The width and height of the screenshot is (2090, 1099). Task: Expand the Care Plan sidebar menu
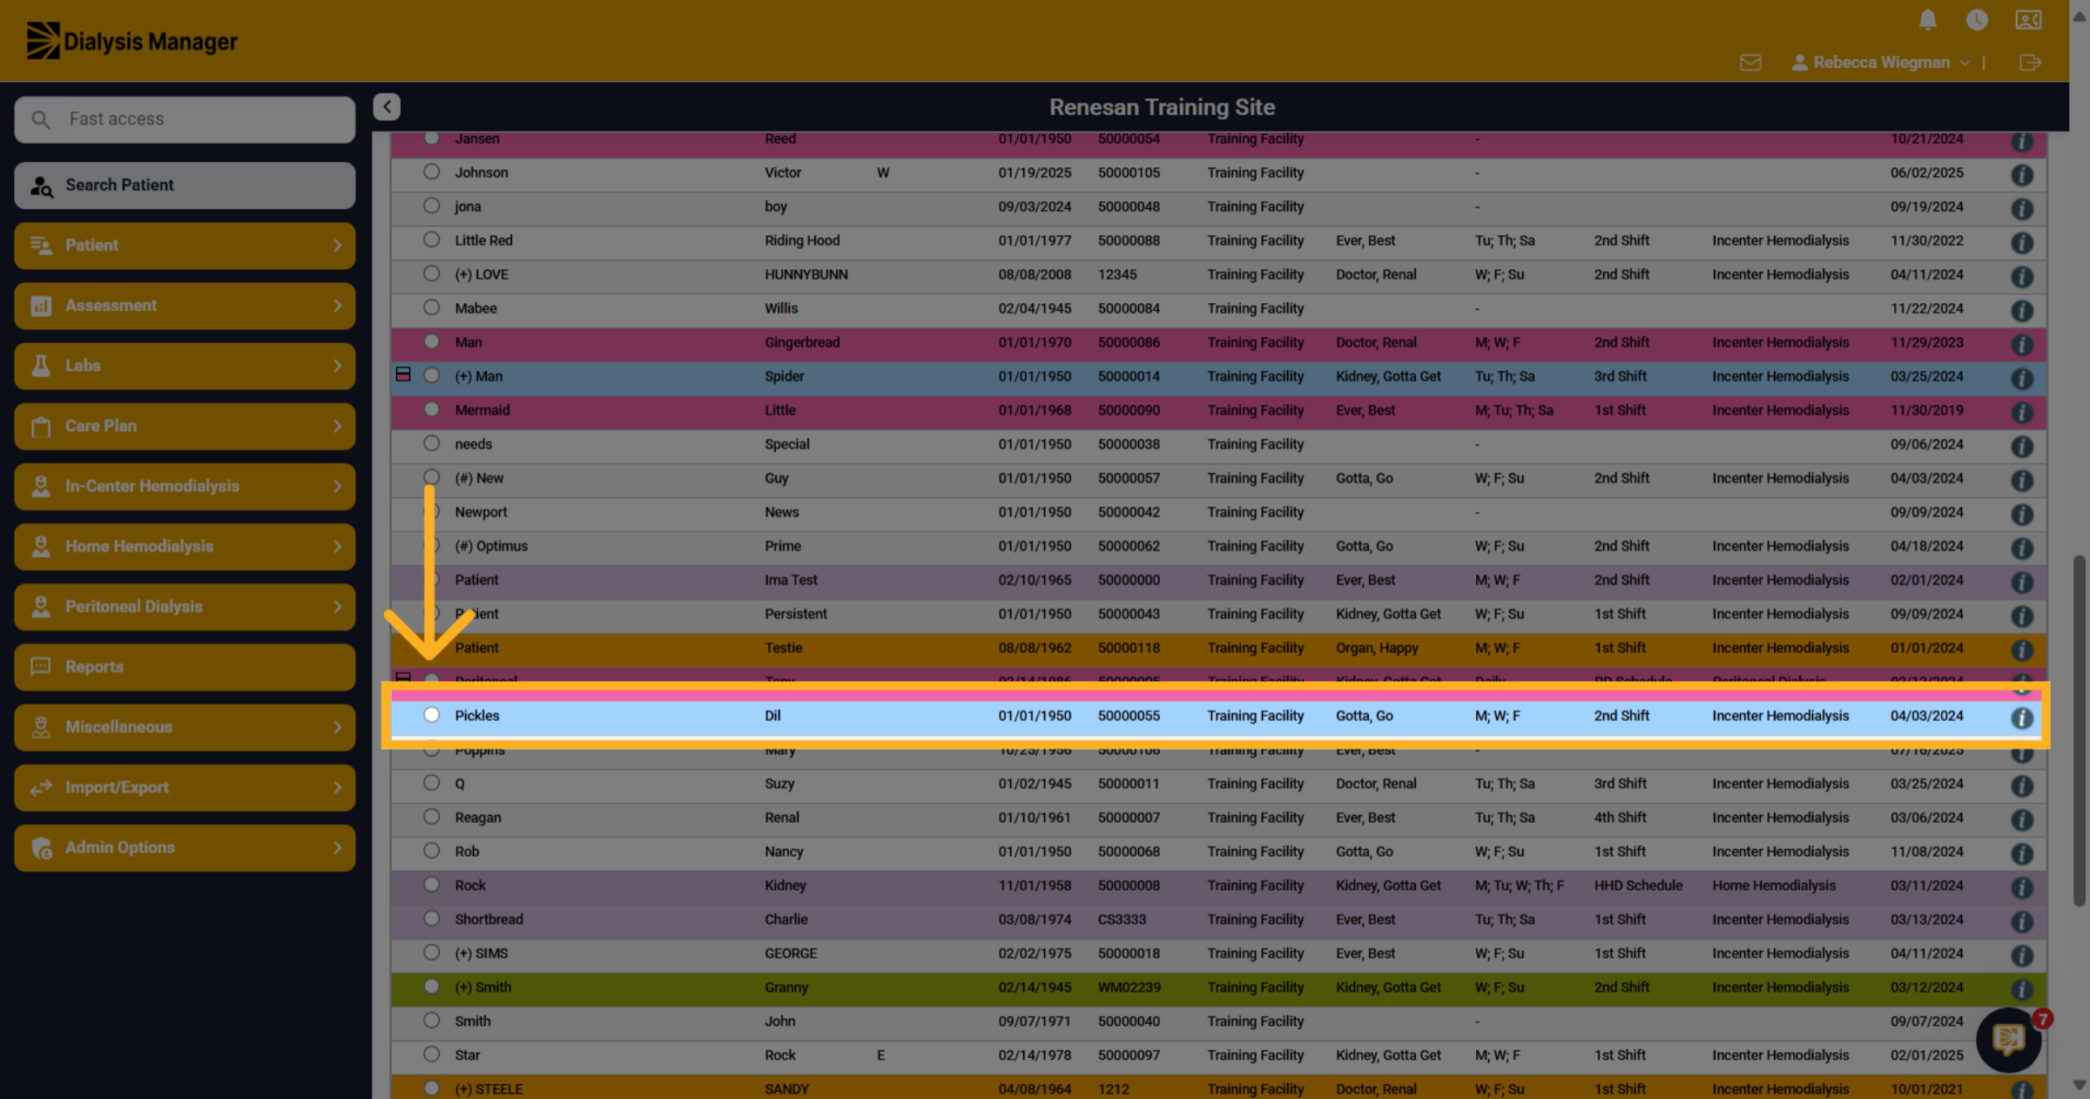pyautogui.click(x=185, y=426)
